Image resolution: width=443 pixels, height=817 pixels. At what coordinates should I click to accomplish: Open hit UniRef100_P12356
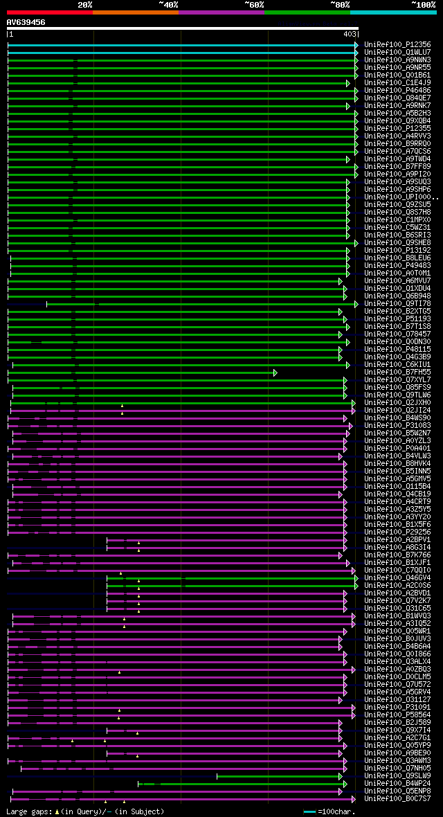(397, 45)
